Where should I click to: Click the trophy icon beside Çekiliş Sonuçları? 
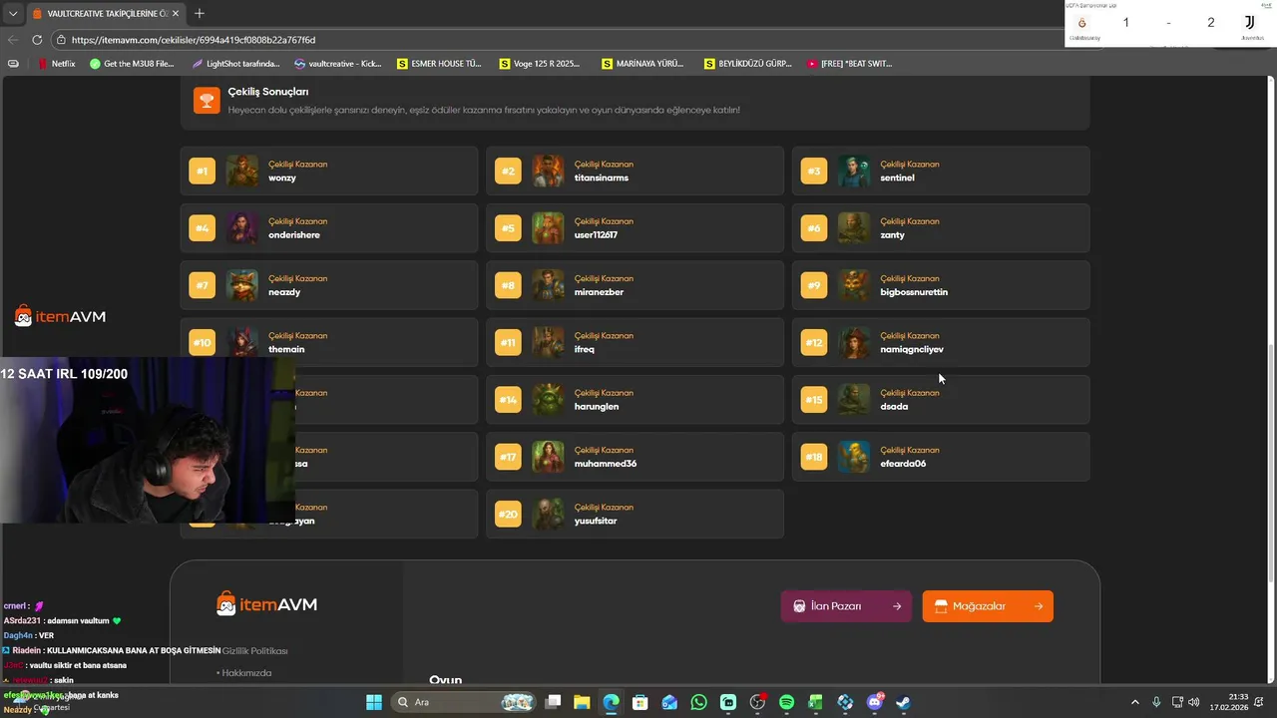[x=207, y=100]
